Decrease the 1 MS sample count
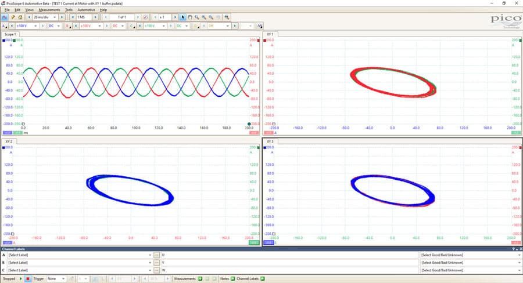This screenshot has width=523, height=283. tap(73, 17)
